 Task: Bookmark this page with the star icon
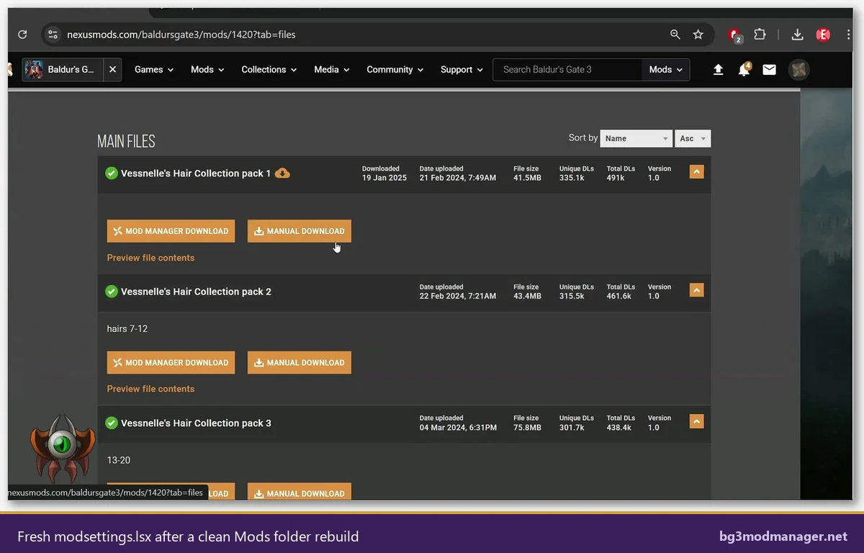point(698,35)
